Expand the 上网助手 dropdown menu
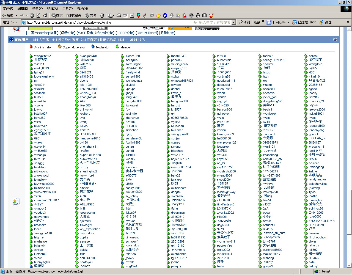Image resolution: width=352 pixels, height=275 pixels. pyautogui.click(x=288, y=22)
